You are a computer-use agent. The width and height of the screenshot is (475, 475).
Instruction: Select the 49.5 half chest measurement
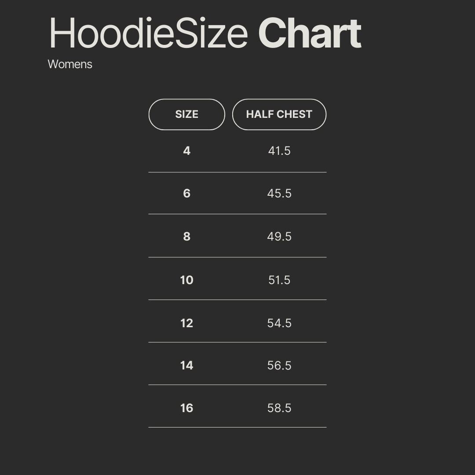pyautogui.click(x=279, y=237)
